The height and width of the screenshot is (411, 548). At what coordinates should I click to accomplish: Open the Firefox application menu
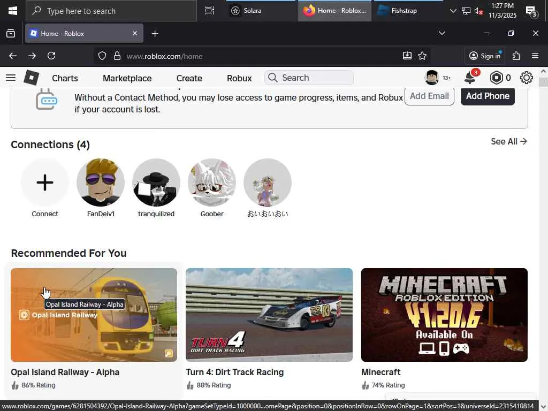point(535,56)
